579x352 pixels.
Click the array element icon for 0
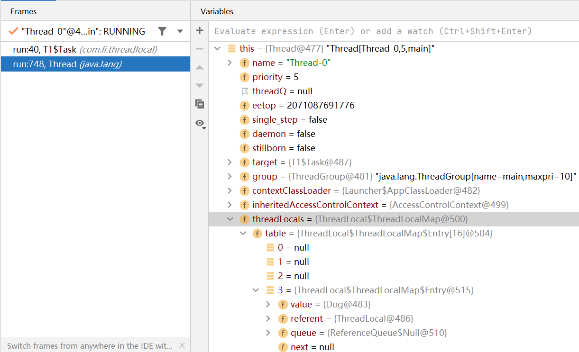coord(270,247)
